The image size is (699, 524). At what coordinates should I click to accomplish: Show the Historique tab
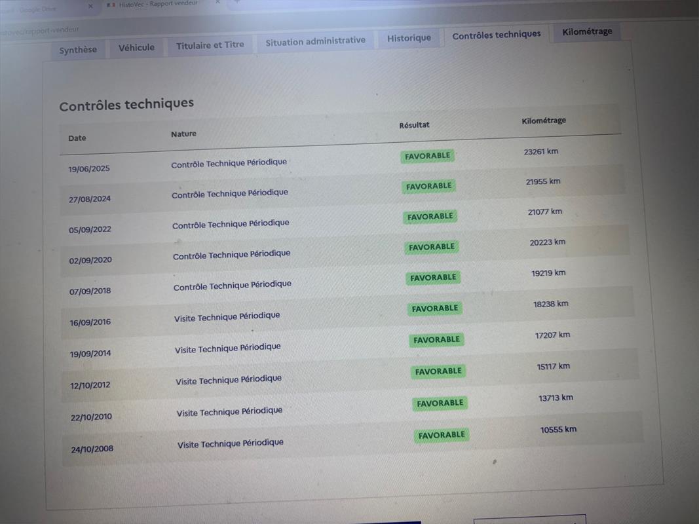[409, 38]
